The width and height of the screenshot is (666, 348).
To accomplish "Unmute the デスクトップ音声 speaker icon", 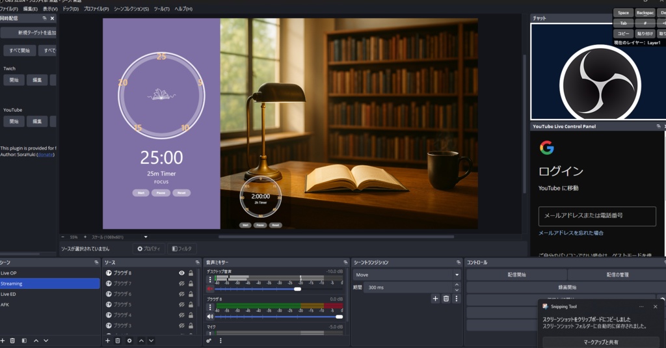I will tap(210, 289).
